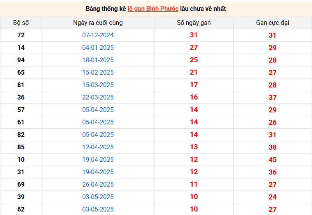Click the "Ngày ra cuối cùng" column header

98,23
